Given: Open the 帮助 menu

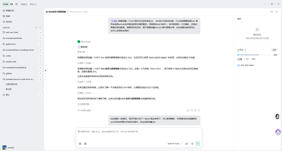Looking at the screenshot, I should 33,4.
